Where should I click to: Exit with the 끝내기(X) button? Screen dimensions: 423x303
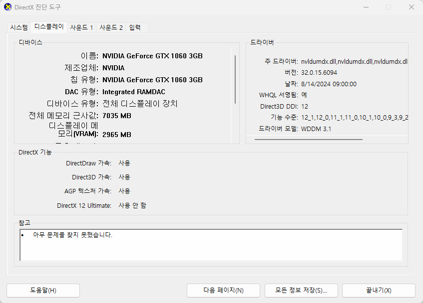click(379, 291)
